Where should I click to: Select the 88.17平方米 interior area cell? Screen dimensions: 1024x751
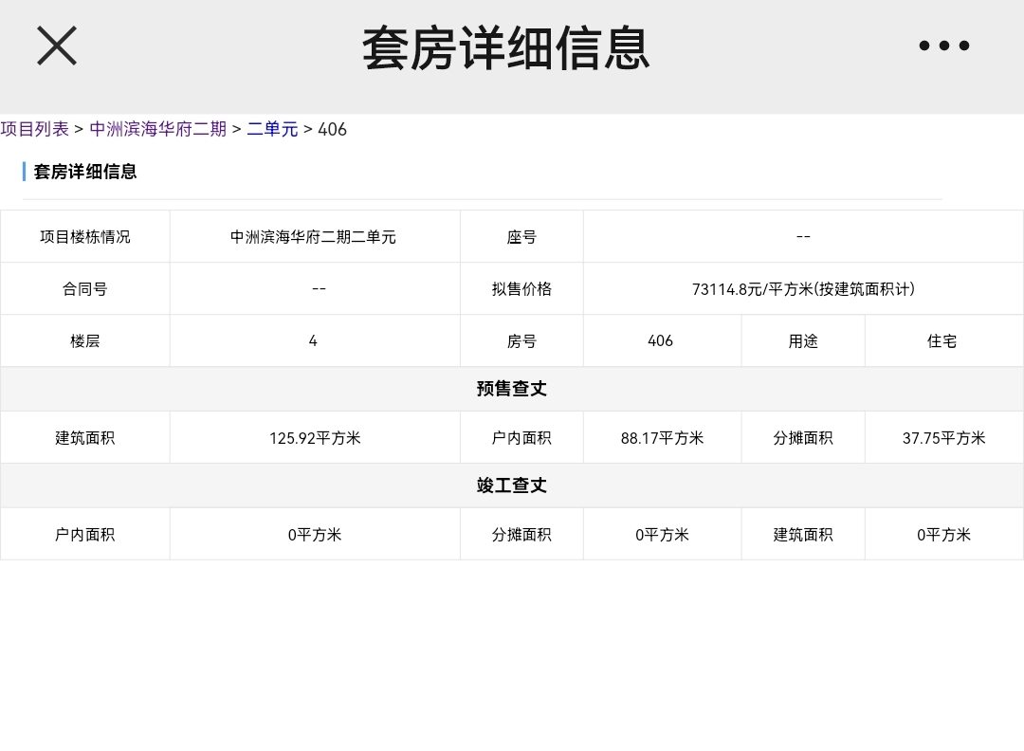point(662,437)
